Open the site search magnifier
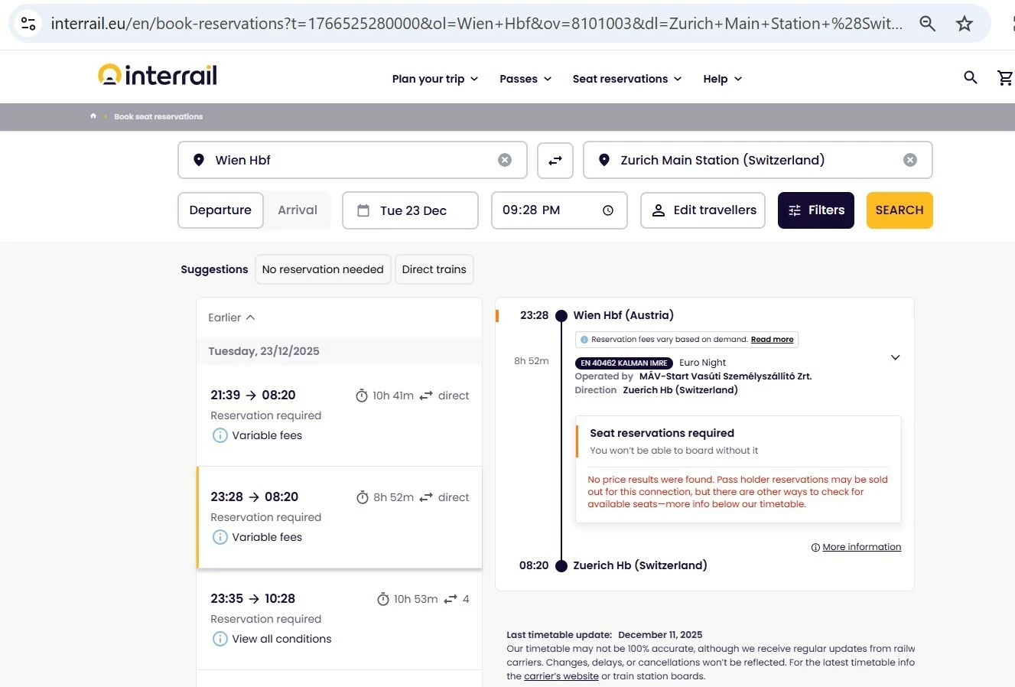 point(971,77)
